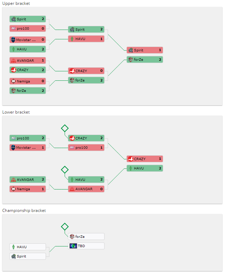Click the green diamond above lower bracket CR4ZY
This screenshot has width=225, height=272.
[65, 128]
